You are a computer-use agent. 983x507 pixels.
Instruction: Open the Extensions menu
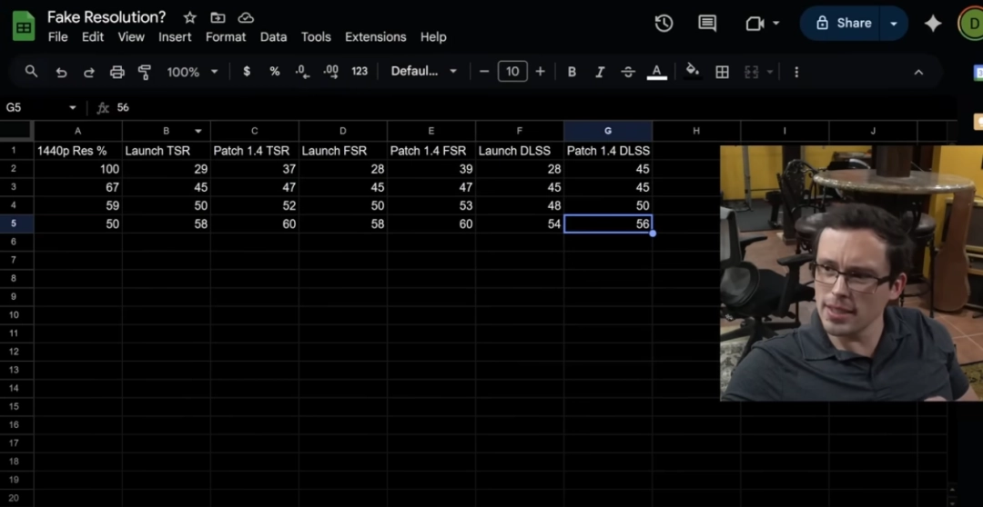(x=375, y=37)
